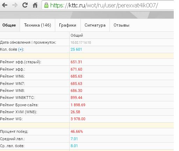The width and height of the screenshot is (179, 151).
Task: Click the Кол. боёв label text
Action: 8,49
